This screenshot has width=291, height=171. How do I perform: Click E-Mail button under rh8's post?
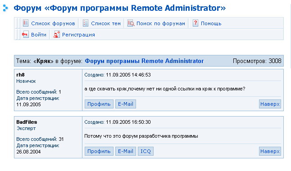click(x=126, y=104)
